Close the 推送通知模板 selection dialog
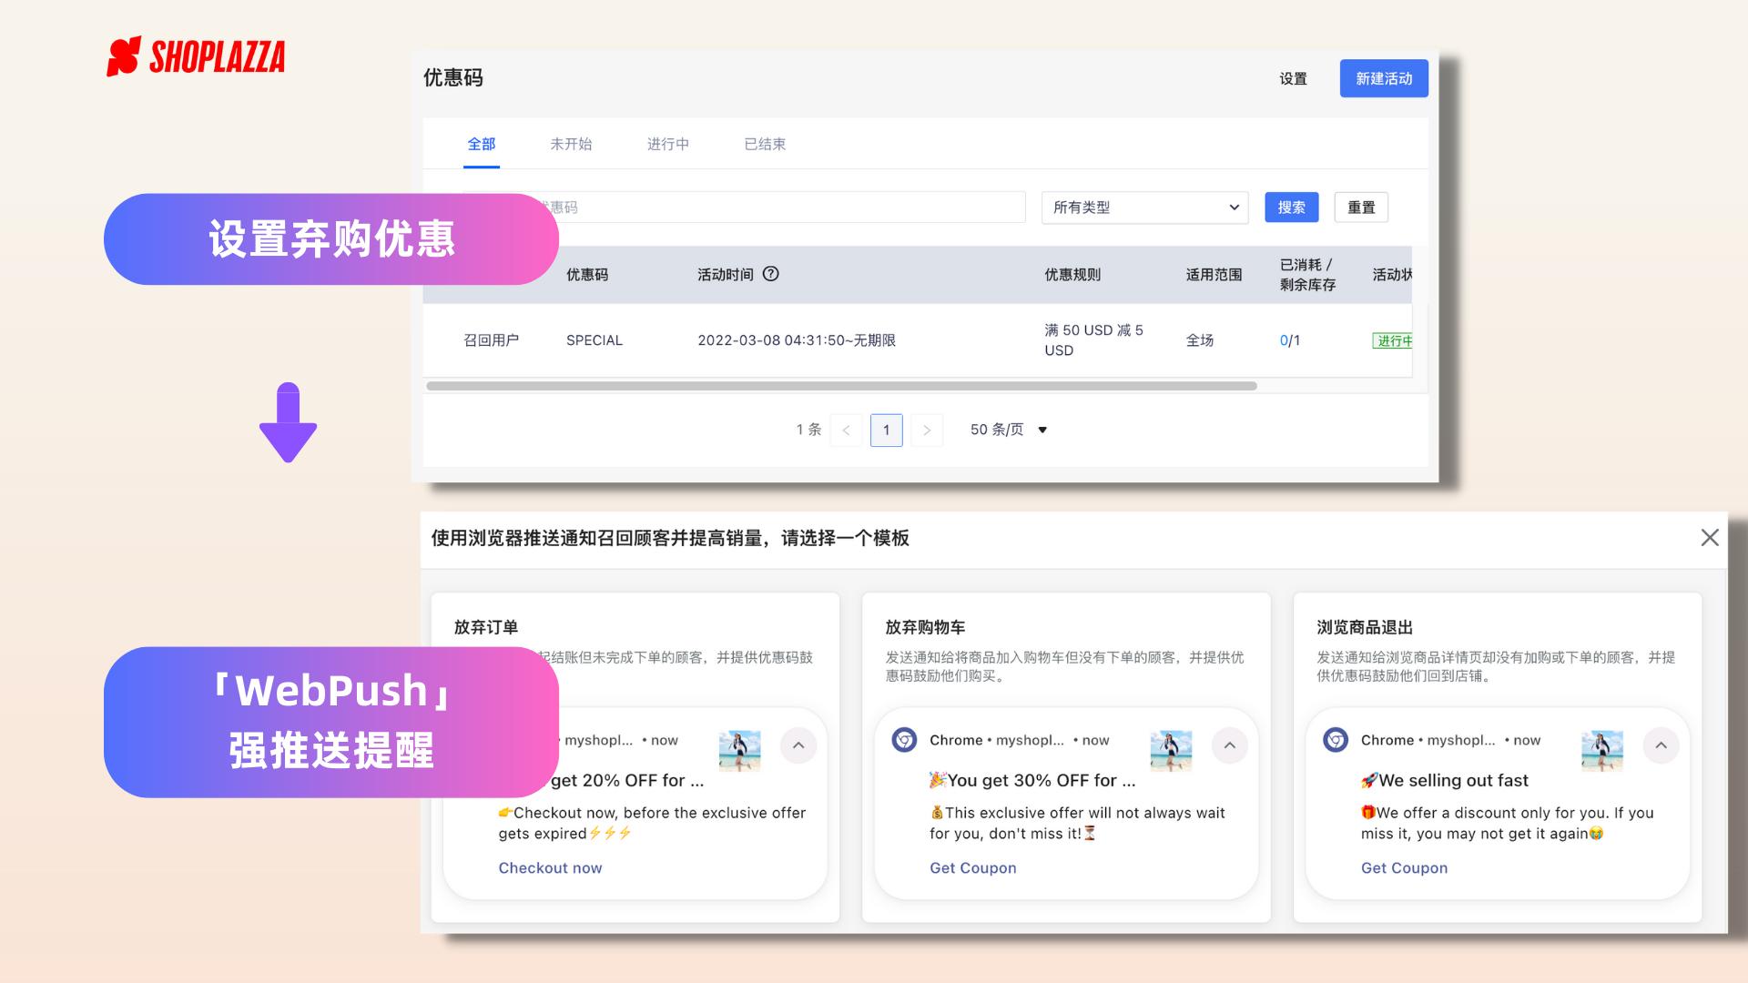1748x983 pixels. click(x=1710, y=538)
